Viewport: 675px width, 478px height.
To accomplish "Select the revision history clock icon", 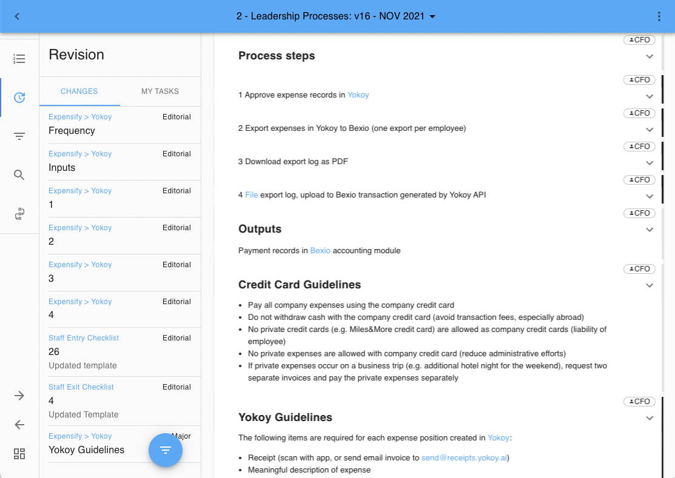I will [x=19, y=98].
